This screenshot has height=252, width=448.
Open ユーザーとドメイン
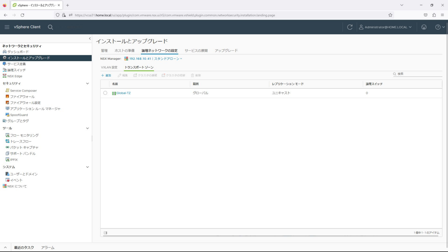[x=24, y=174]
